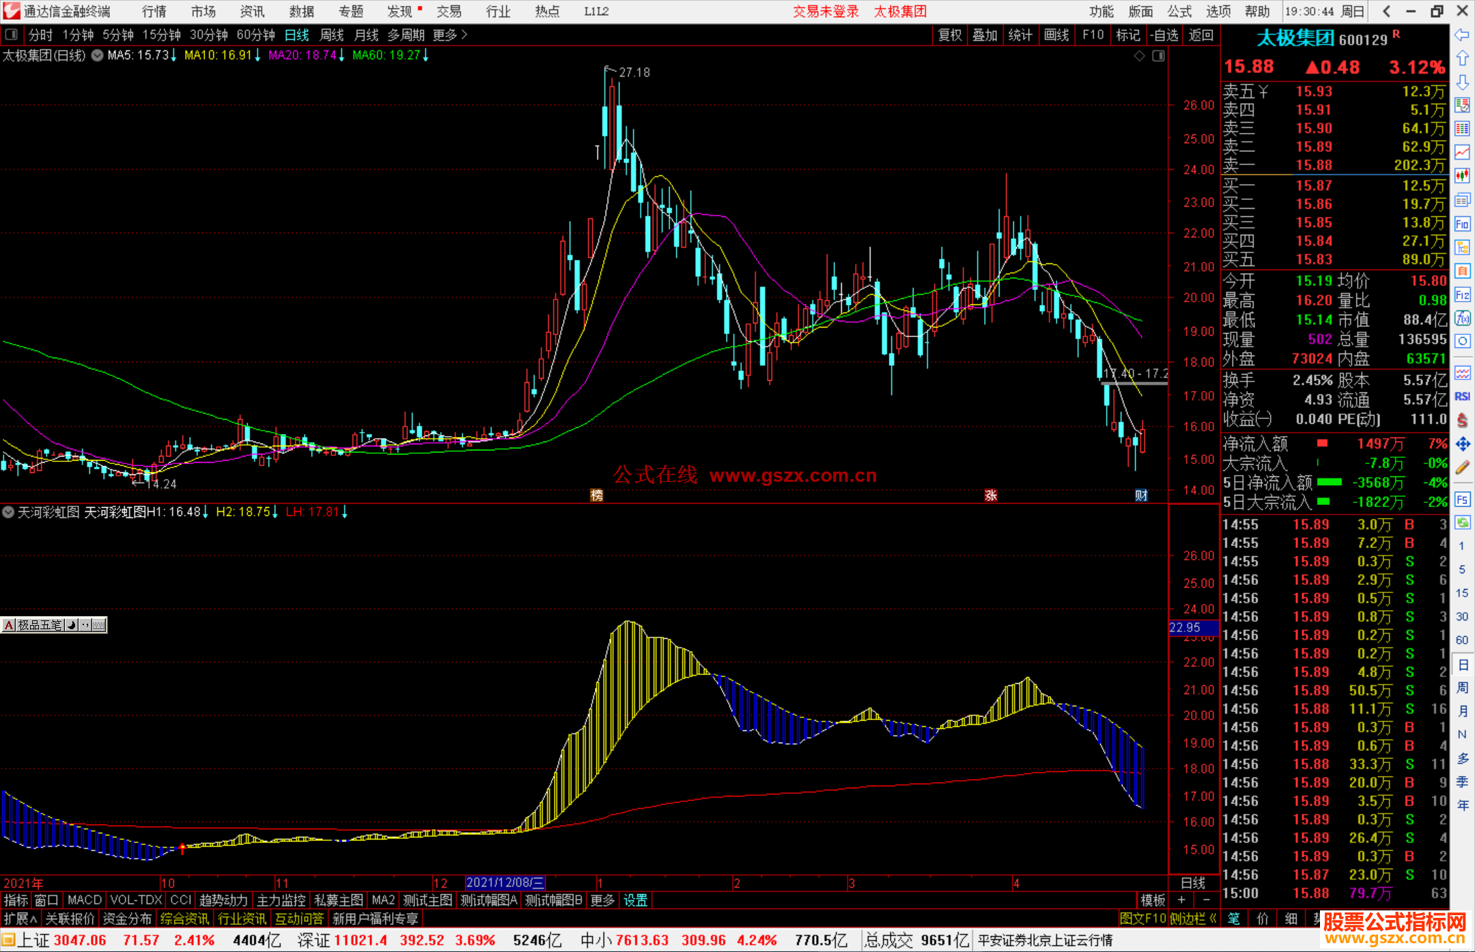Click the 返回 button
Viewport: 1475px width, 952px height.
click(x=1201, y=35)
